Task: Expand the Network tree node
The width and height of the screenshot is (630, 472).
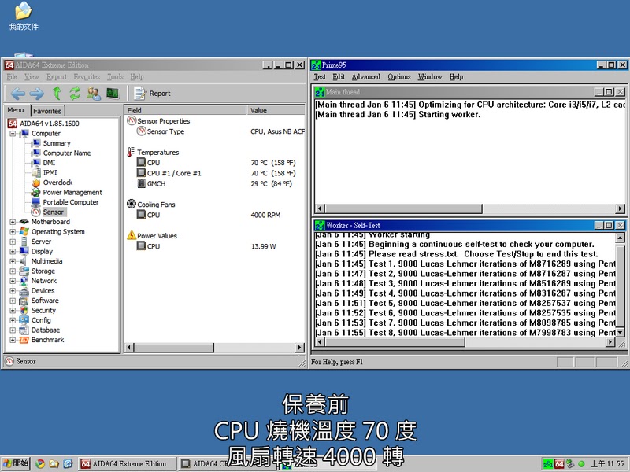Action: tap(13, 281)
